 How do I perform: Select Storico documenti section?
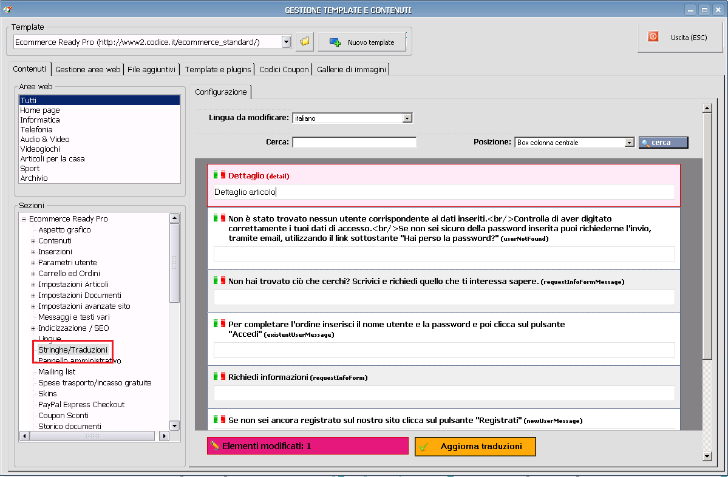(x=70, y=427)
